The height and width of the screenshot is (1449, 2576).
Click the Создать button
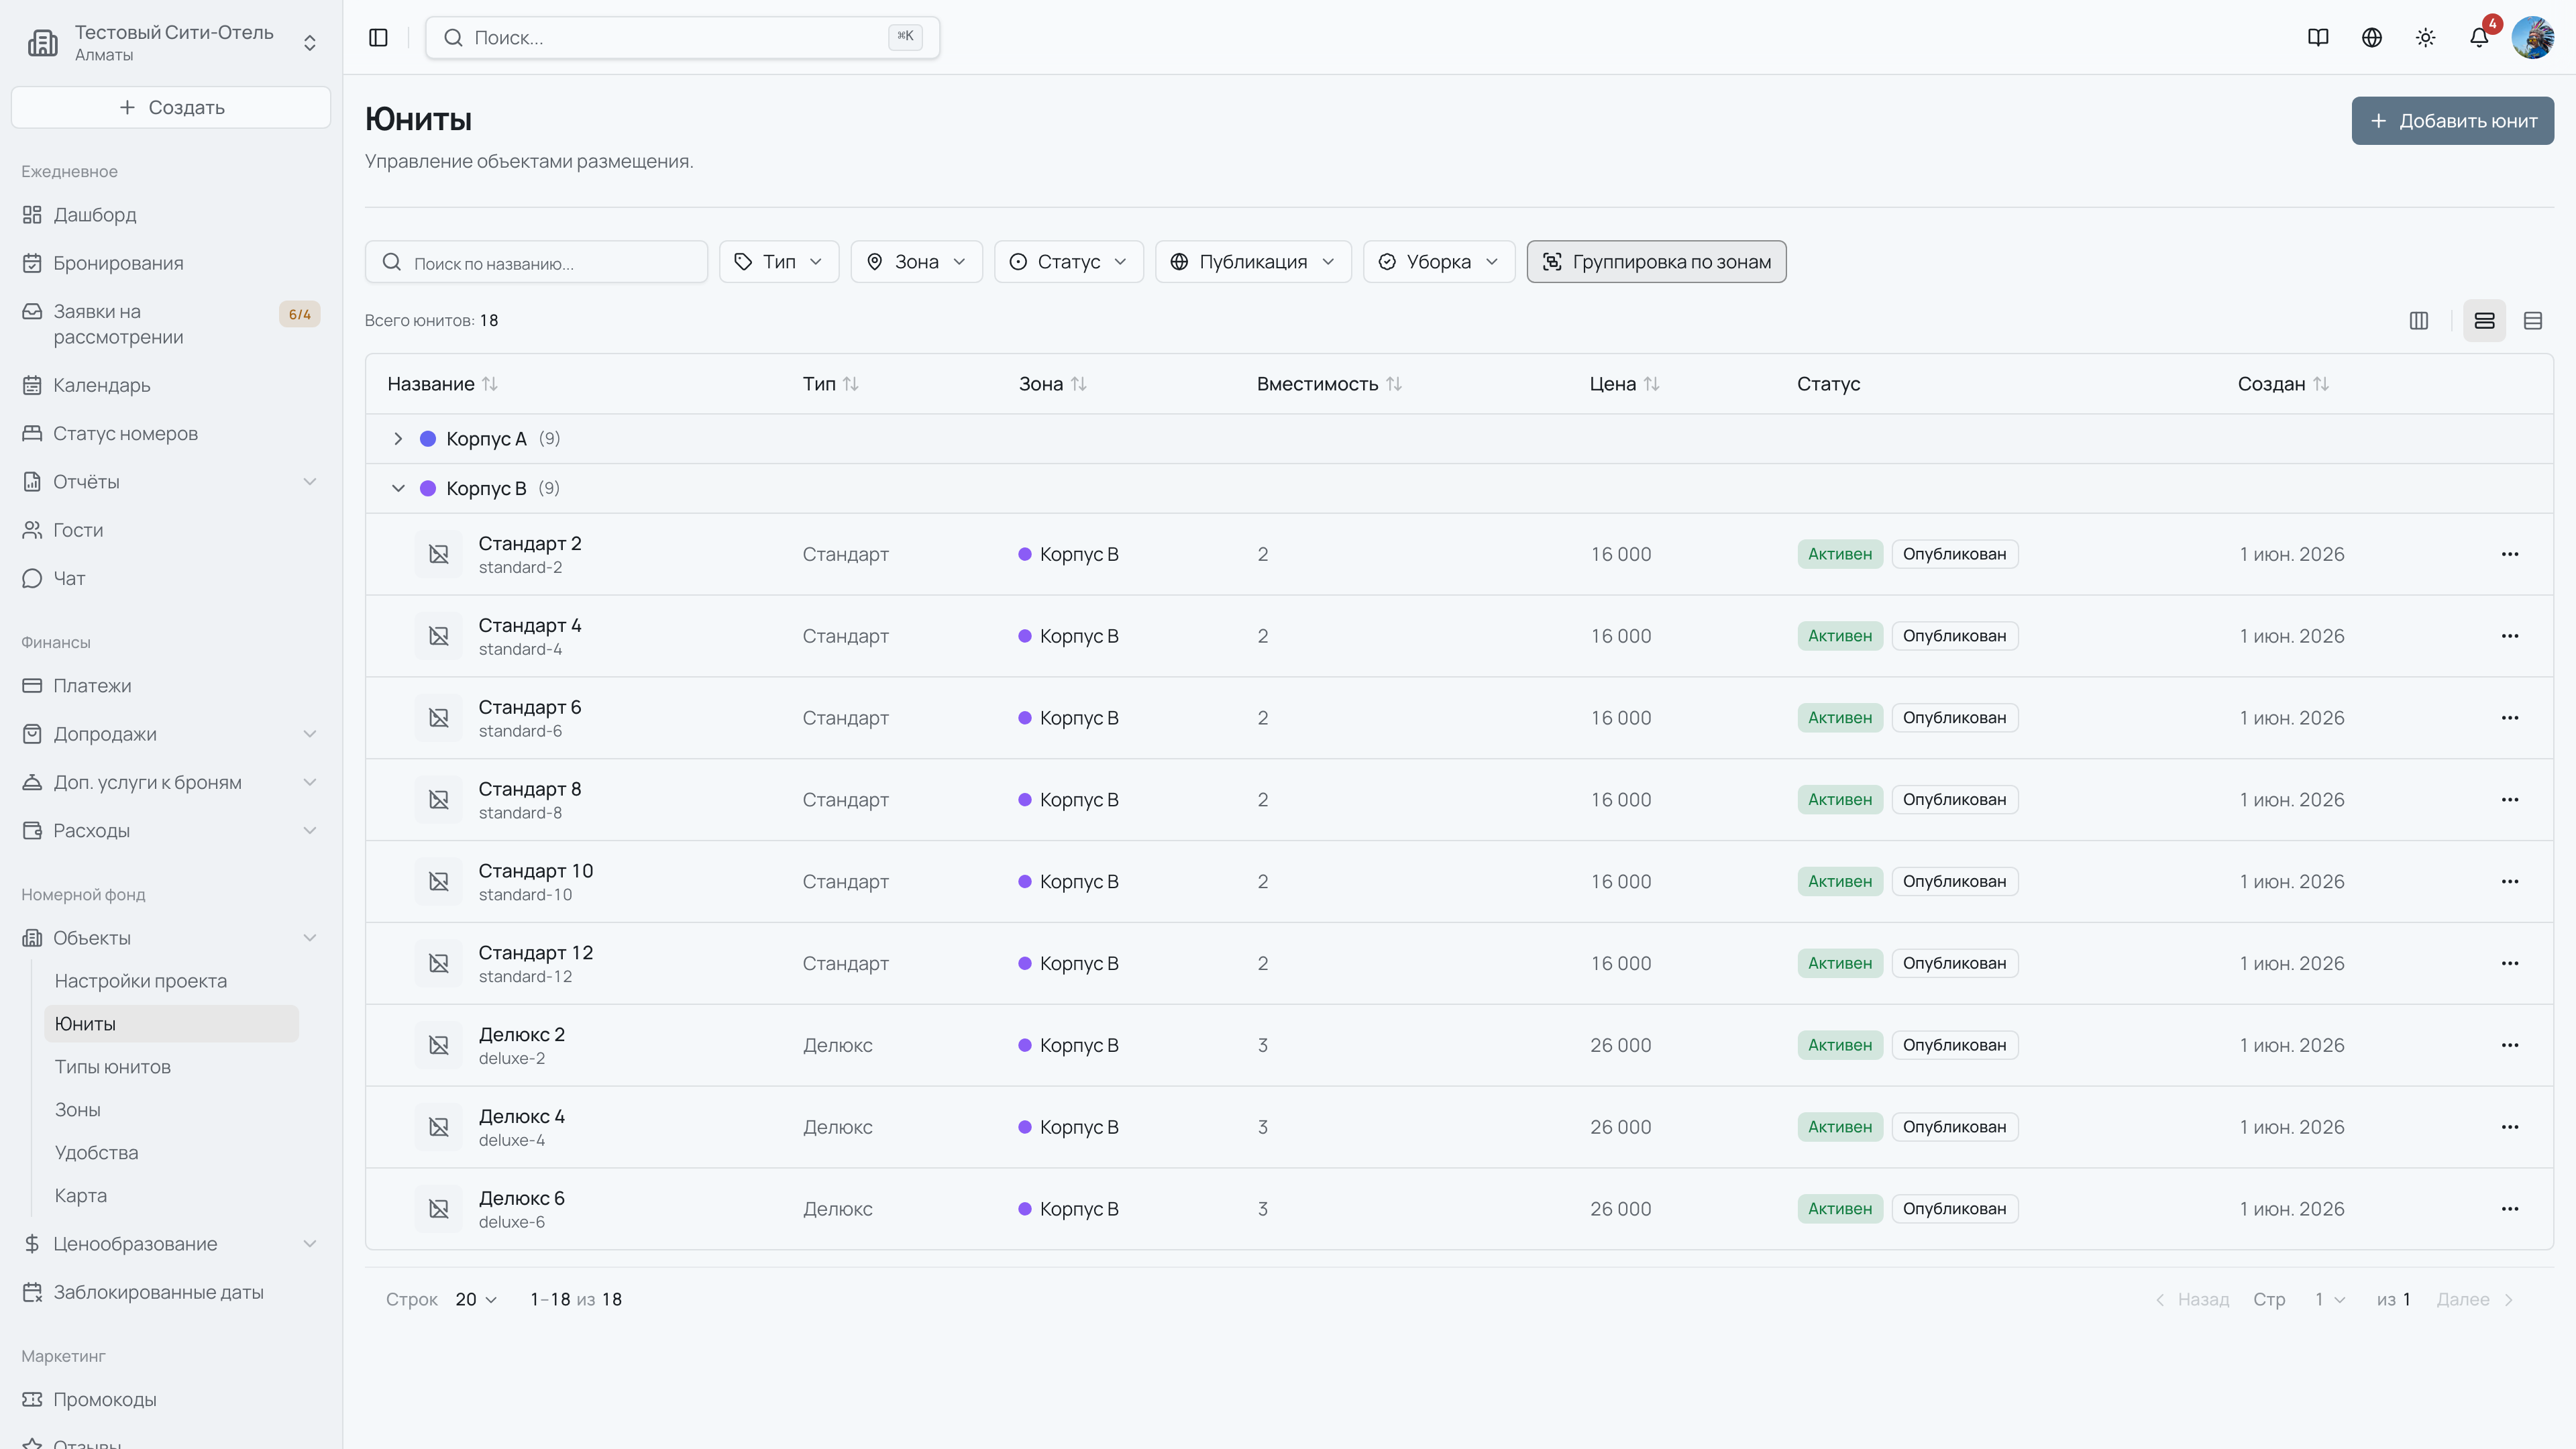[171, 107]
